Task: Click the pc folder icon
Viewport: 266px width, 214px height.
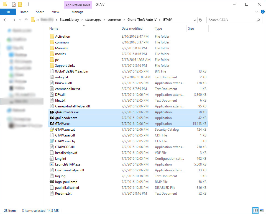Action: coord(52,60)
